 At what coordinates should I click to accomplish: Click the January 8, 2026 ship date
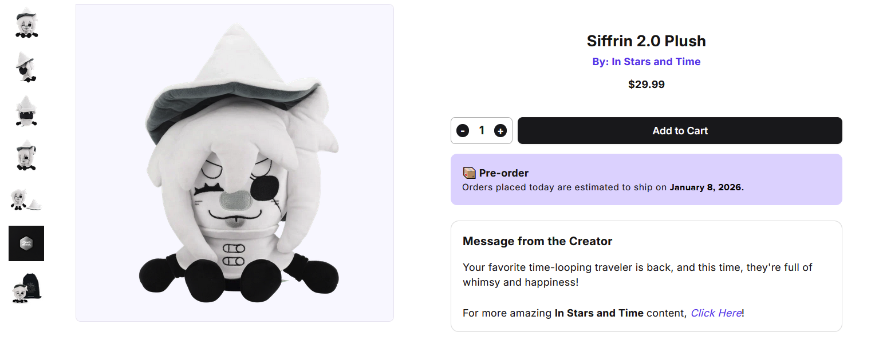click(x=705, y=187)
